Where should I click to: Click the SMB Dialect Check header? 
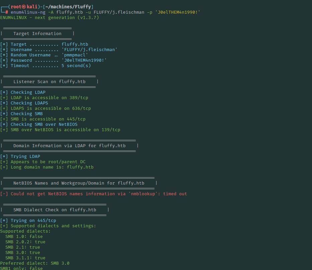(x=55, y=210)
